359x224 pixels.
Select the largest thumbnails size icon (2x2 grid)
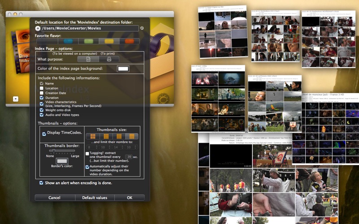coord(93,137)
